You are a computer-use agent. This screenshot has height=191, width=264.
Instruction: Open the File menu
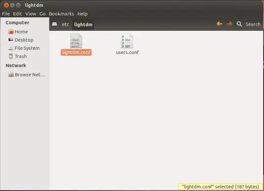6,14
